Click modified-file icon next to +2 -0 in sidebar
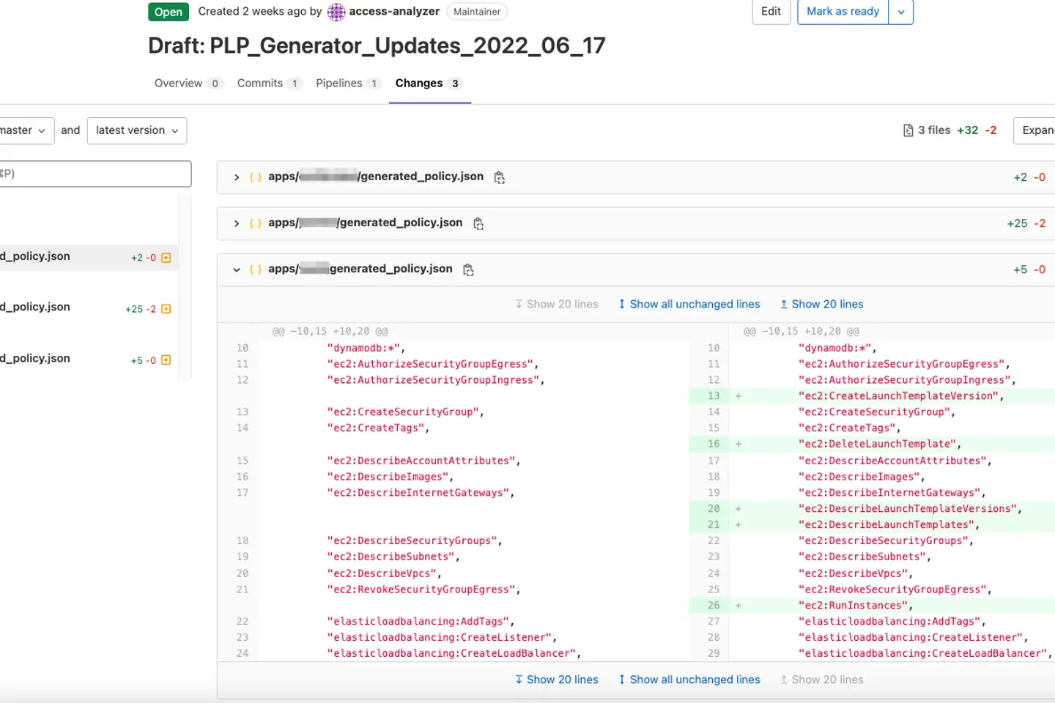Viewport: 1055px width, 703px height. pyautogui.click(x=166, y=258)
